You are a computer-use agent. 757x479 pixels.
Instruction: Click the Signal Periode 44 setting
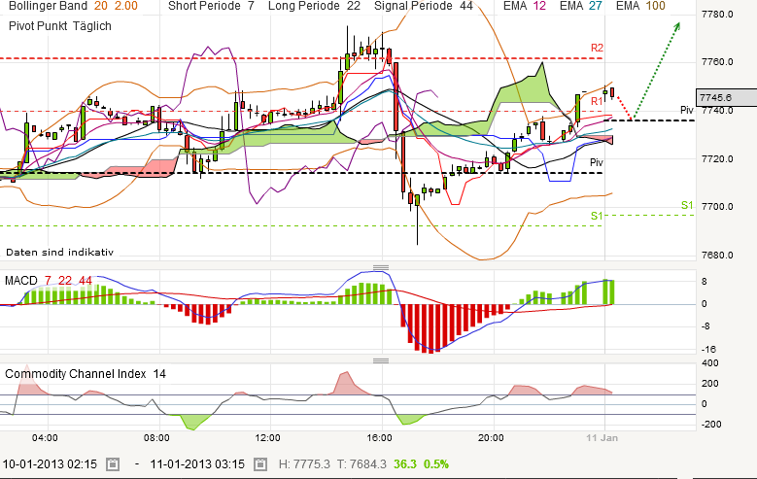coord(424,6)
